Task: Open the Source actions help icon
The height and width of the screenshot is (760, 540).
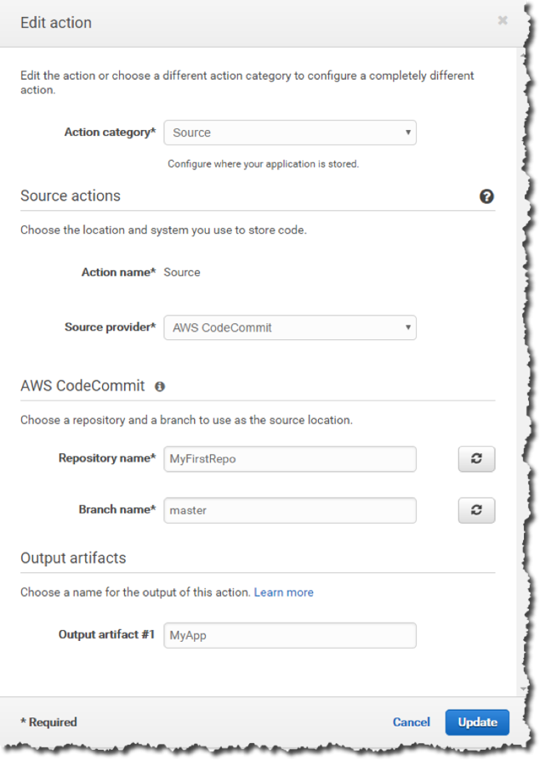Action: pyautogui.click(x=486, y=196)
